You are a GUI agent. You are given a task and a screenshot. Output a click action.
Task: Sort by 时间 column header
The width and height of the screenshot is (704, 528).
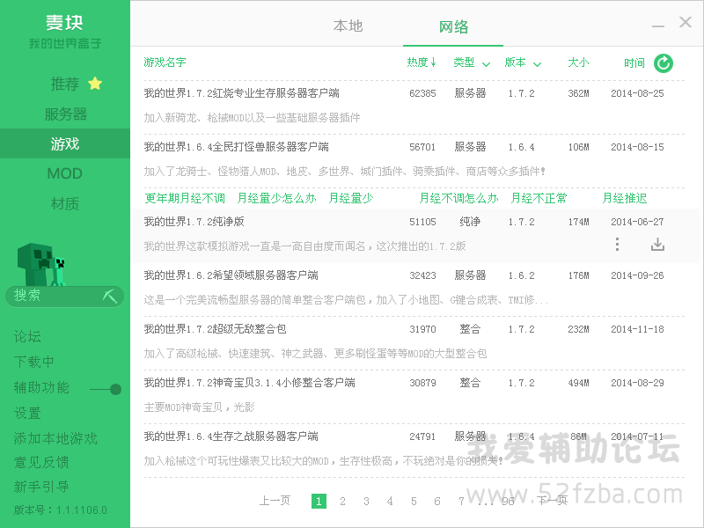coord(634,62)
